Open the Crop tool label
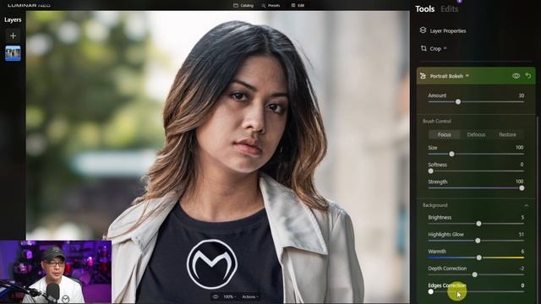The width and height of the screenshot is (541, 304). tap(435, 49)
